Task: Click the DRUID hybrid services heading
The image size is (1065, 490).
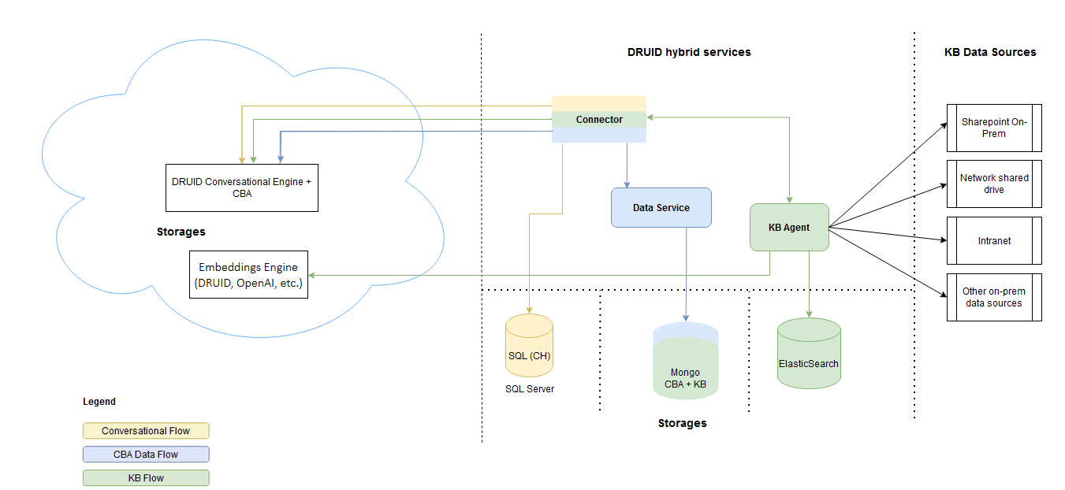Action: click(x=689, y=52)
